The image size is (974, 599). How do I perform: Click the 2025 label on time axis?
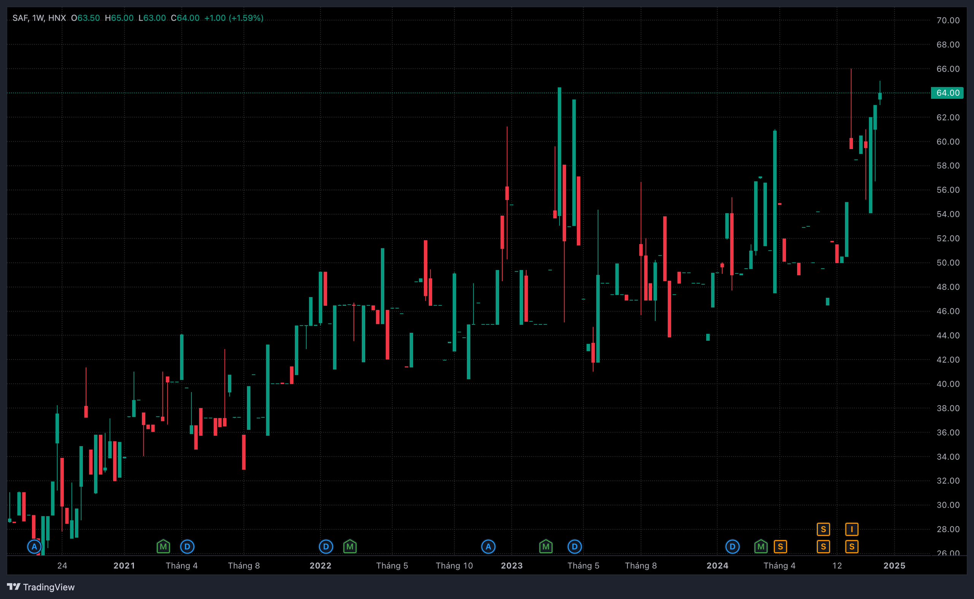click(894, 565)
